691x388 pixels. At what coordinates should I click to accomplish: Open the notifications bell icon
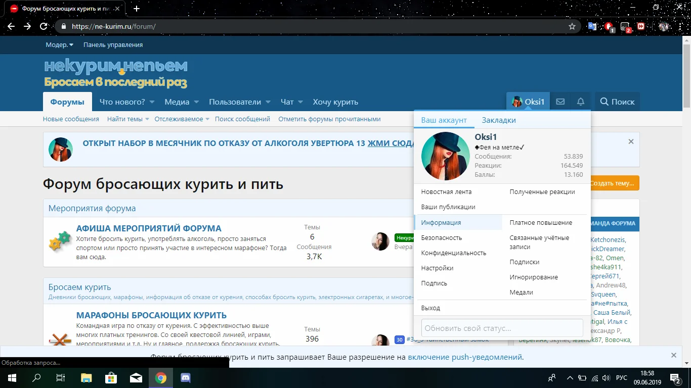click(x=581, y=102)
